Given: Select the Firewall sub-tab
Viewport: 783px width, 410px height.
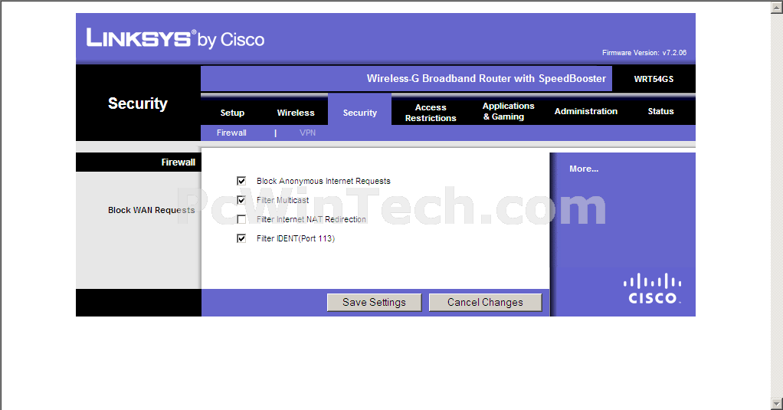Looking at the screenshot, I should 231,133.
